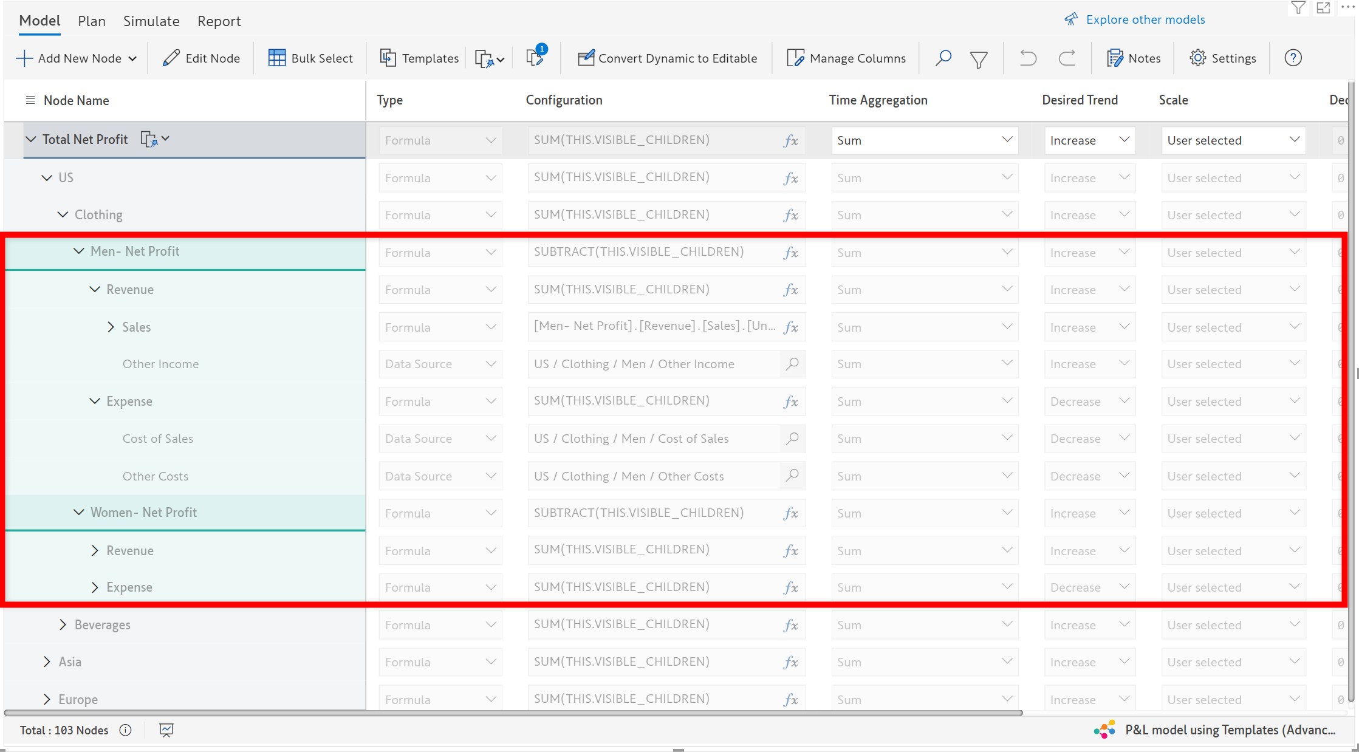Open the Add New Node dropdown
The width and height of the screenshot is (1359, 752).
[132, 59]
